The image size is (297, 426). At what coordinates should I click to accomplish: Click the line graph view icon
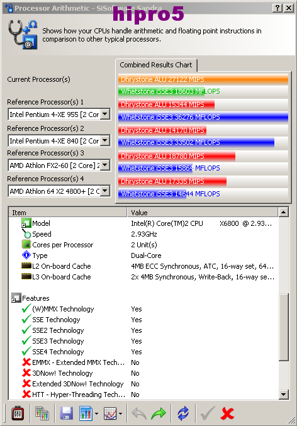[110, 413]
